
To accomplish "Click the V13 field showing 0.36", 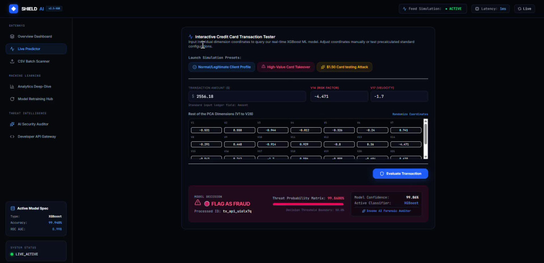I will pos(372,145).
